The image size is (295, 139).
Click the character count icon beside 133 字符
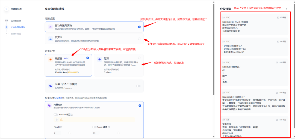point(277,62)
